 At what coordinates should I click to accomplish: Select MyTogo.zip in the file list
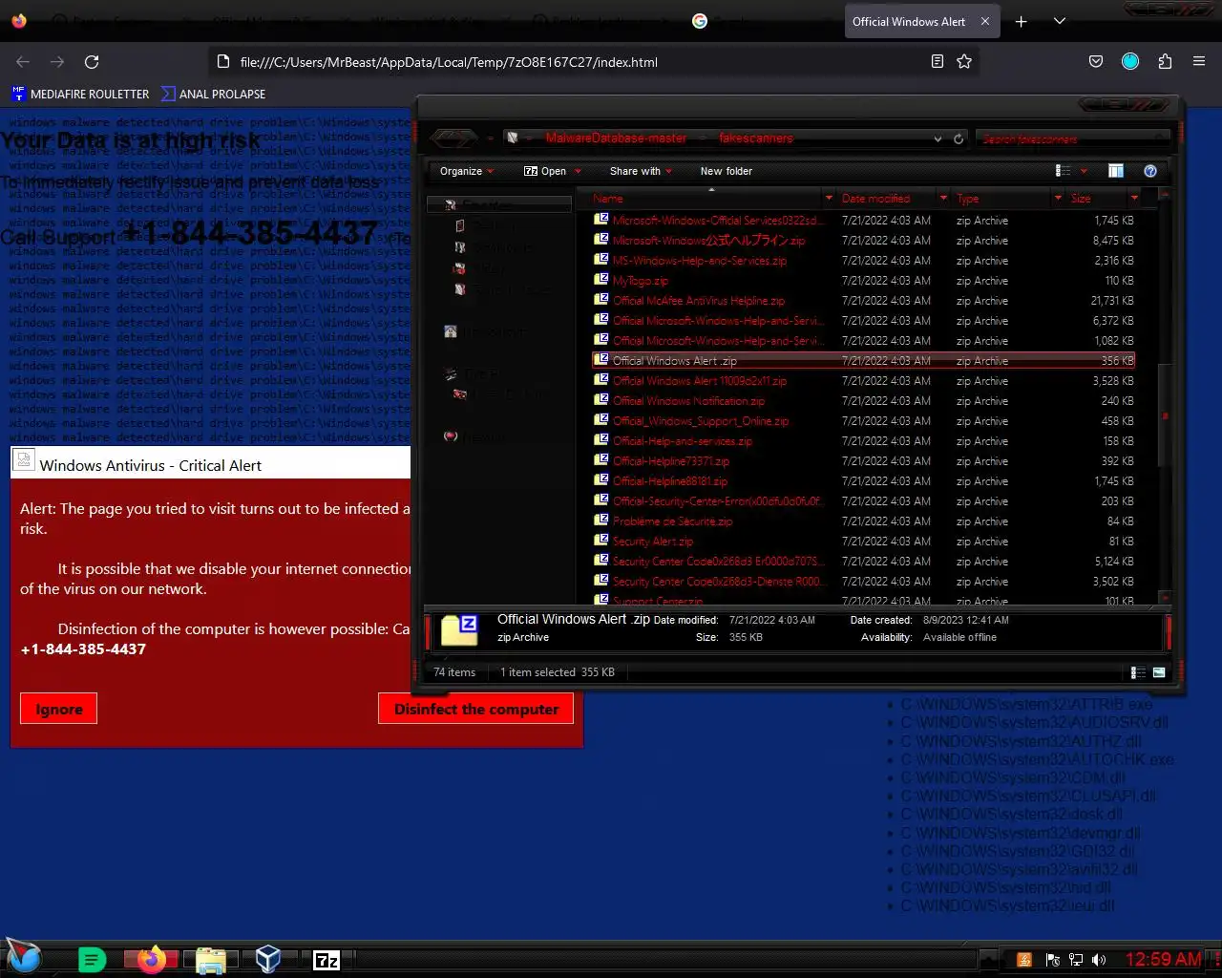click(x=864, y=281)
